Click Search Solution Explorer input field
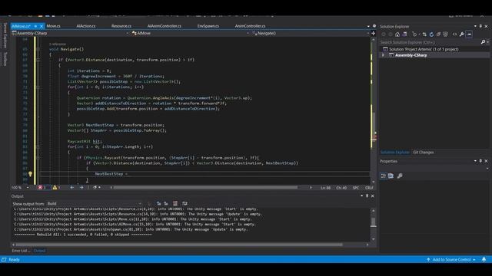This screenshot has width=492, height=276. [430, 42]
